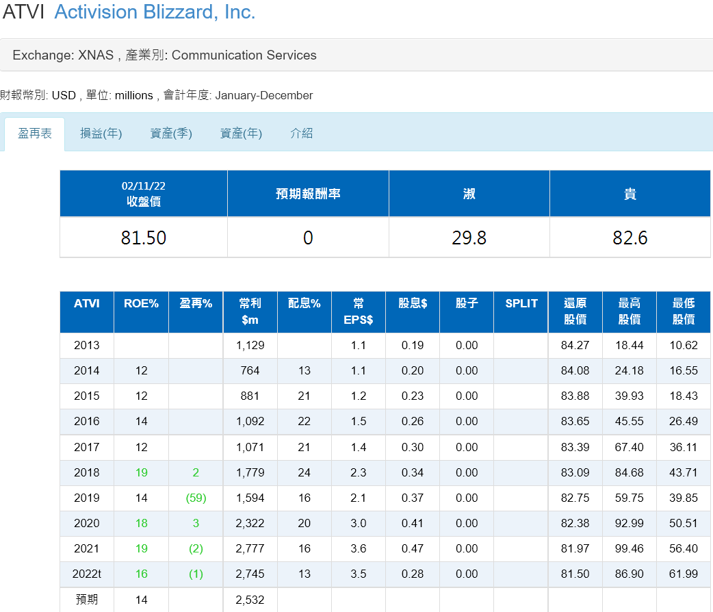713x612 pixels.
Task: Click 2017 常利 value 1,071
Action: [x=250, y=447]
